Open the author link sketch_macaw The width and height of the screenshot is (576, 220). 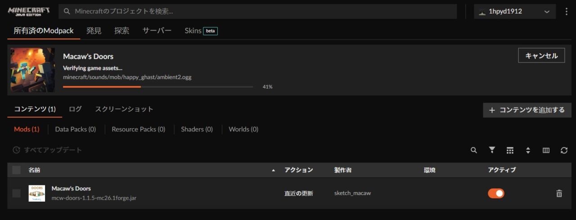[x=352, y=193]
